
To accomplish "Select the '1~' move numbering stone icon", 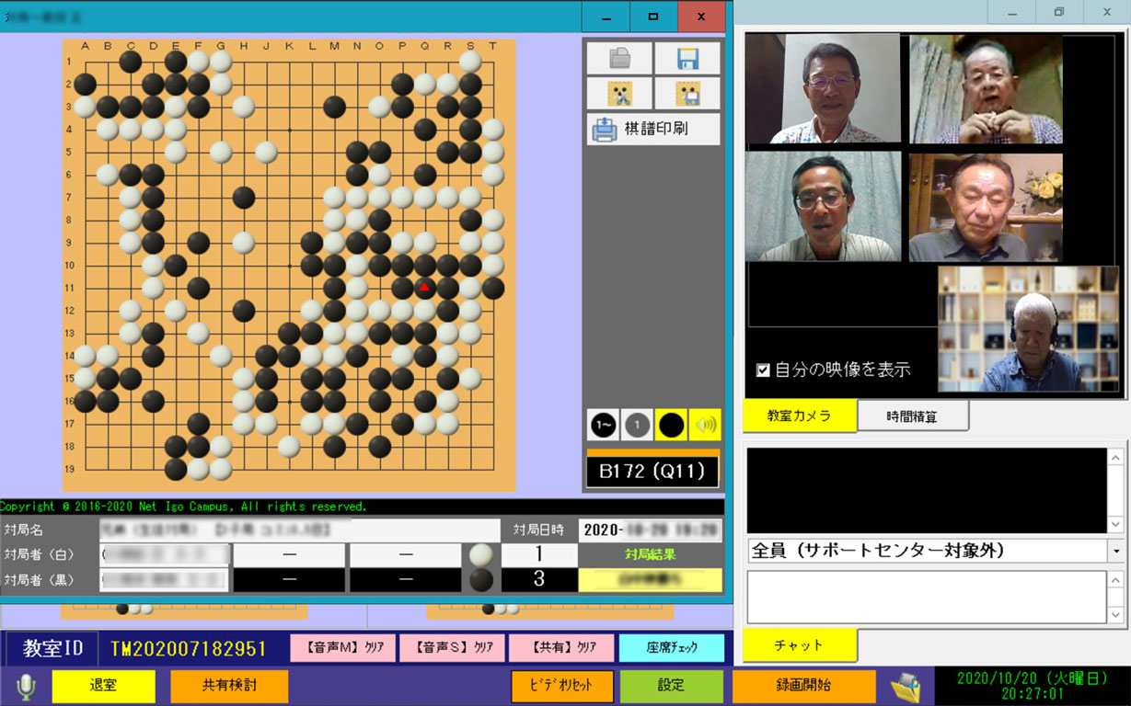I will (604, 425).
